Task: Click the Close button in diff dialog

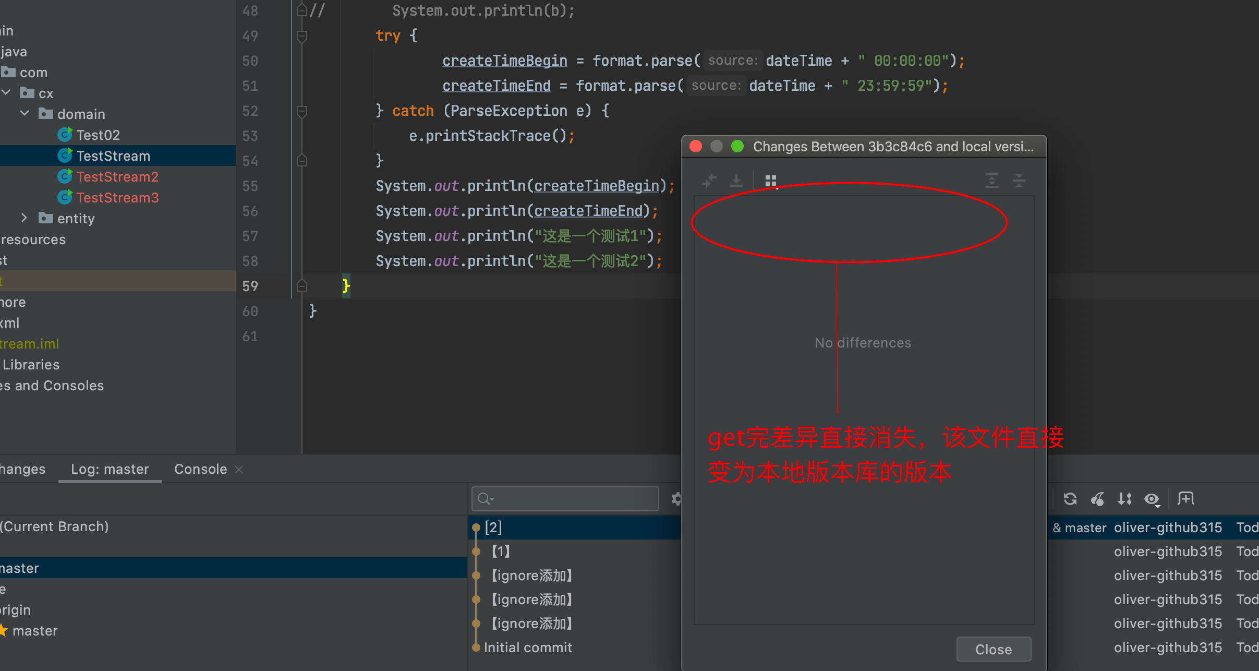Action: pos(992,649)
